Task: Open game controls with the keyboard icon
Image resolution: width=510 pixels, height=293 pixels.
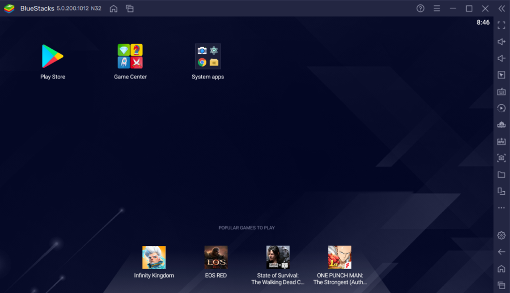Action: tap(502, 91)
